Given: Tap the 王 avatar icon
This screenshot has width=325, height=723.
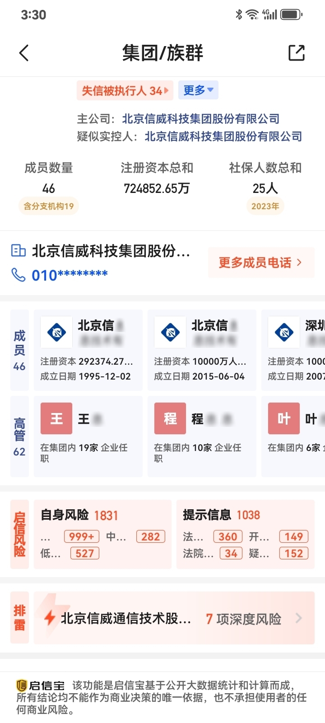Looking at the screenshot, I should coord(56,418).
